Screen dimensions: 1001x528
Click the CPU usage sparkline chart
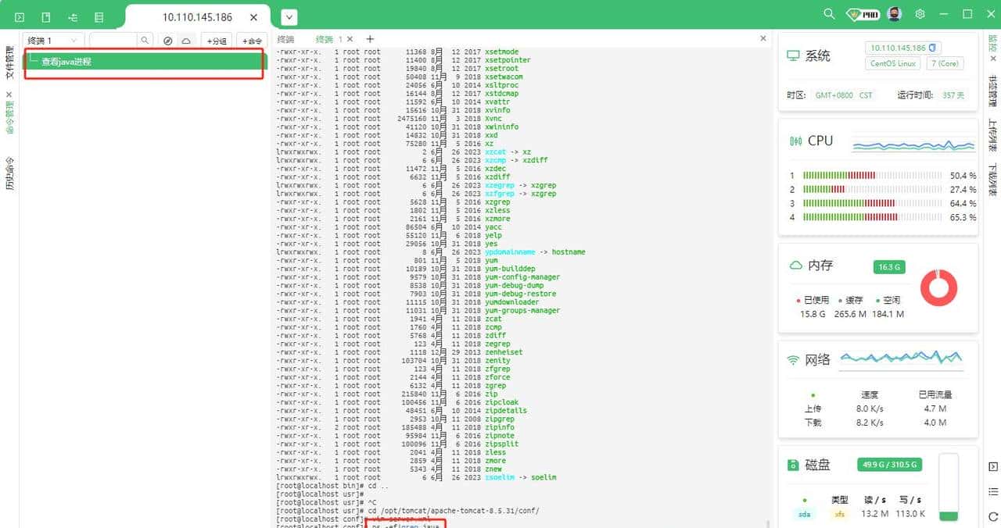click(x=912, y=144)
